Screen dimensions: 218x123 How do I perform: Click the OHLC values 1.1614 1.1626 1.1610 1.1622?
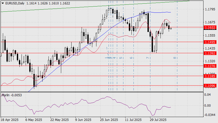coord(48,3)
